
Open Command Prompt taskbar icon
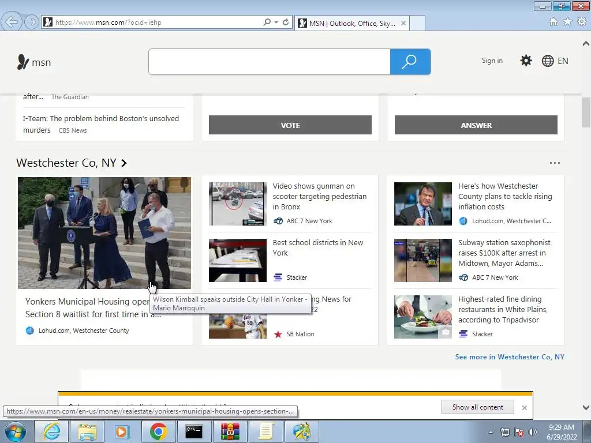point(194,431)
